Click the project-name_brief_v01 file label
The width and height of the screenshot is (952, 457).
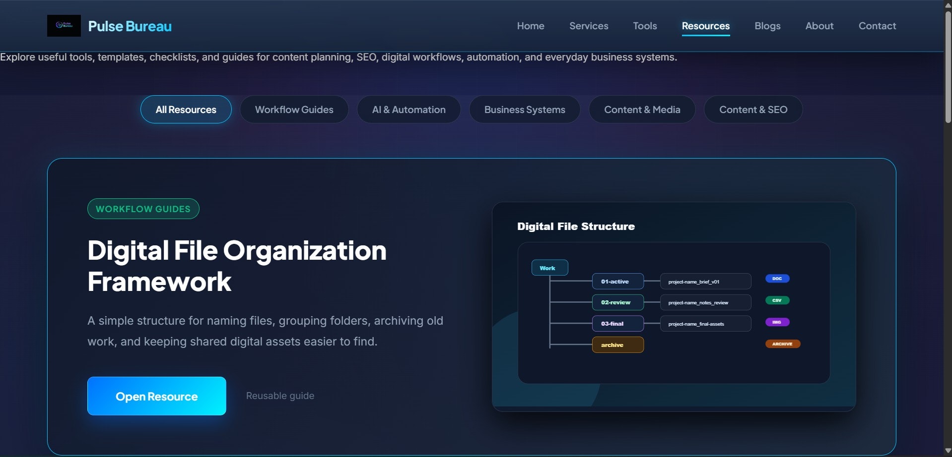(x=705, y=281)
